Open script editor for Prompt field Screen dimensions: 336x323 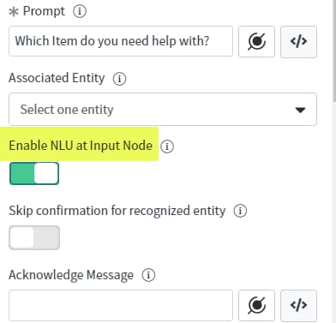click(x=298, y=42)
